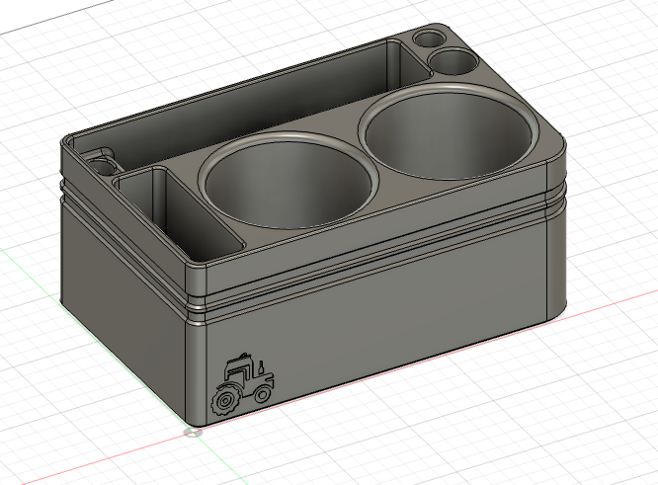The width and height of the screenshot is (658, 485).
Task: Click the tractor's large rear wheel
Action: 227,401
